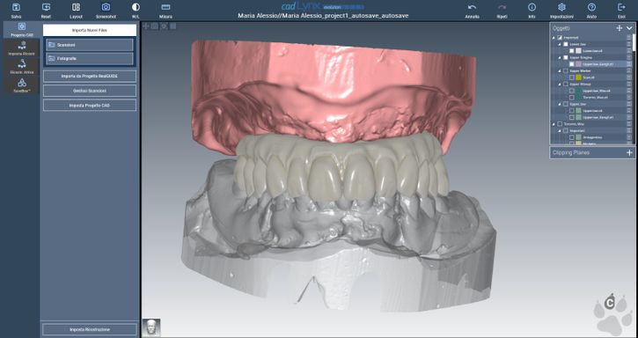Viewport: 638px width, 338px height.
Task: Enable the Upper Marker group checkbox
Action: pyautogui.click(x=566, y=71)
